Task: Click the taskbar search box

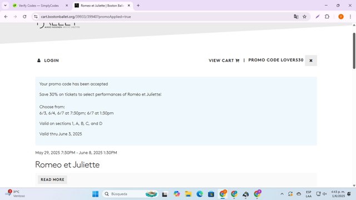Action: click(131, 194)
